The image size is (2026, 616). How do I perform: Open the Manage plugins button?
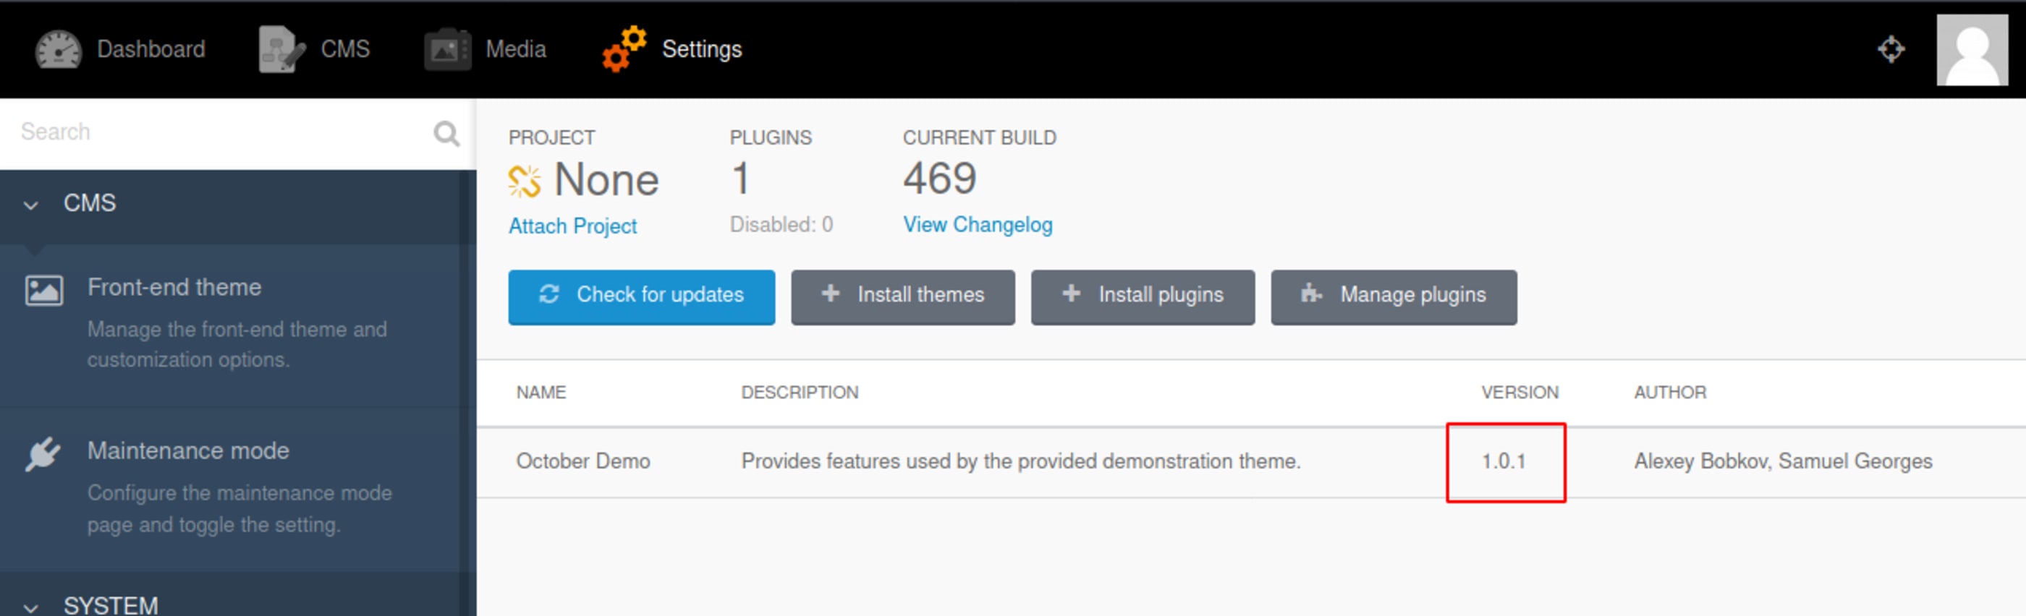[x=1393, y=296]
